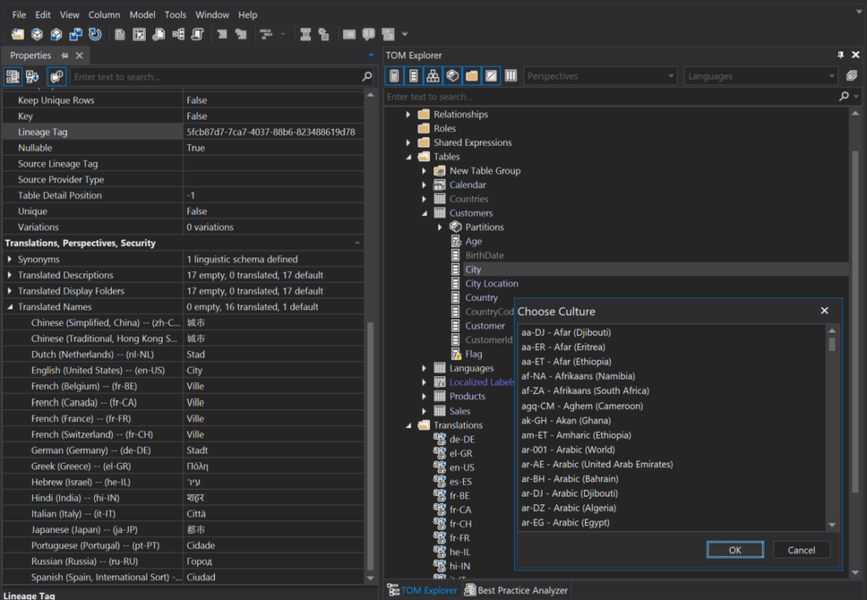Click the Calendar table icon

439,185
